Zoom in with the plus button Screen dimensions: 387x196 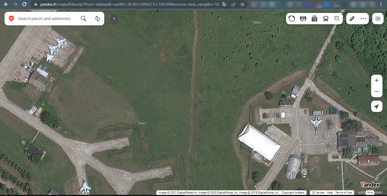click(x=377, y=80)
